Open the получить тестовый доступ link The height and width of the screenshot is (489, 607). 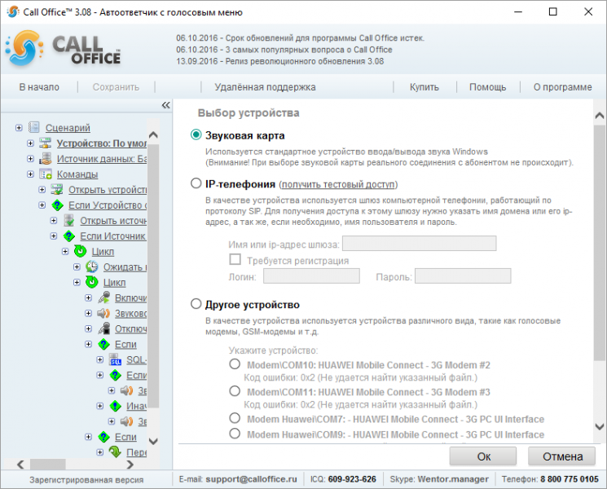[x=338, y=184]
